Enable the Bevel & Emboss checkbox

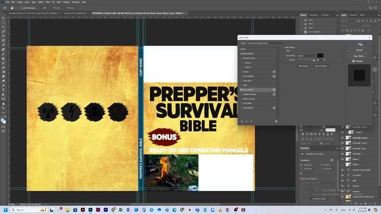(x=242, y=58)
